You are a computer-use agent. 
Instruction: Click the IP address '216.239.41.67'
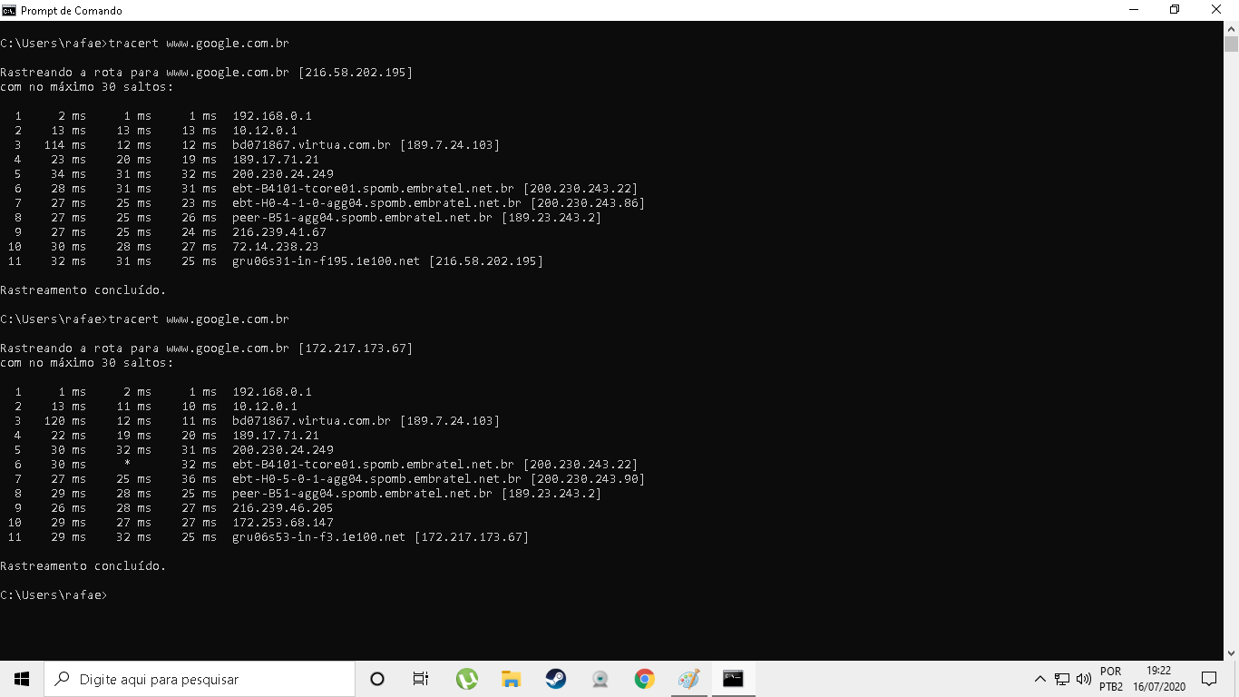[279, 232]
